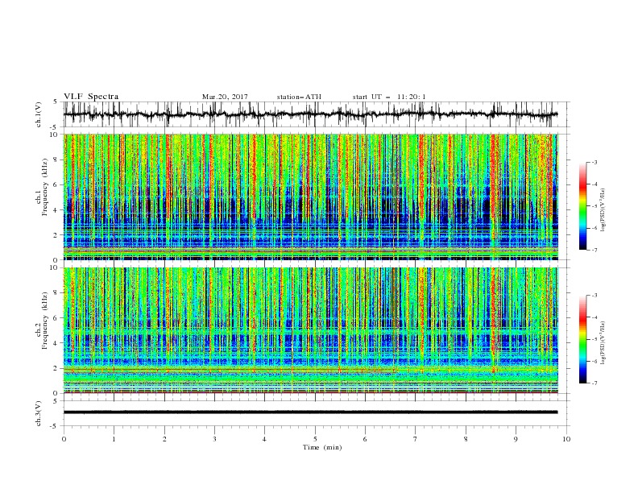Click time axis tick label "3"

(x=214, y=439)
